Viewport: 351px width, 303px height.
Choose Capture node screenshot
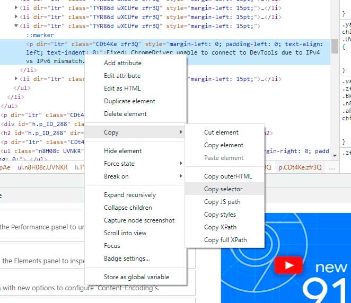[136, 220]
